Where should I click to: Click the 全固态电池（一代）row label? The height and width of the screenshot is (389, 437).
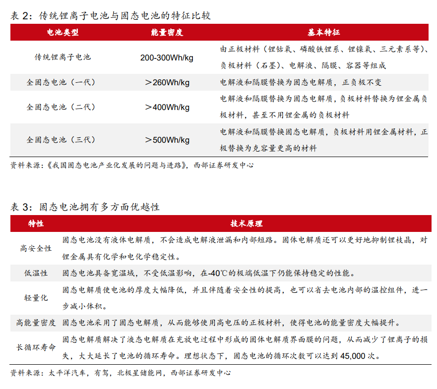[62, 82]
